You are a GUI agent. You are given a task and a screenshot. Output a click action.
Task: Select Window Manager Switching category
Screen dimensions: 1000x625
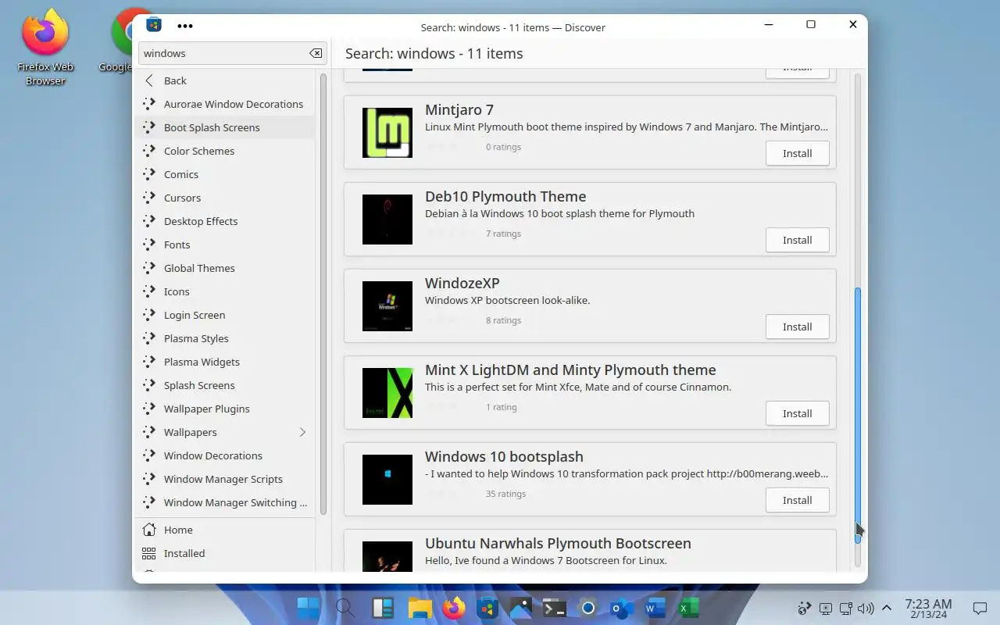pos(225,502)
